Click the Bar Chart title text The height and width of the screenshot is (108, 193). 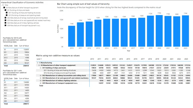pos(83,4)
